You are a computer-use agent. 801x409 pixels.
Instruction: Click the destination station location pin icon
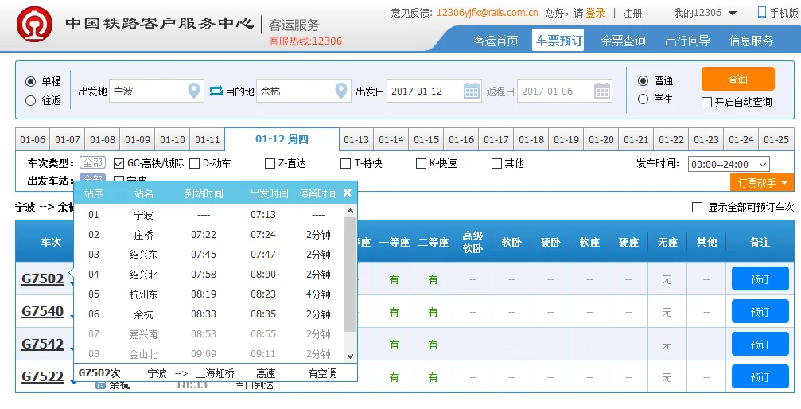341,91
